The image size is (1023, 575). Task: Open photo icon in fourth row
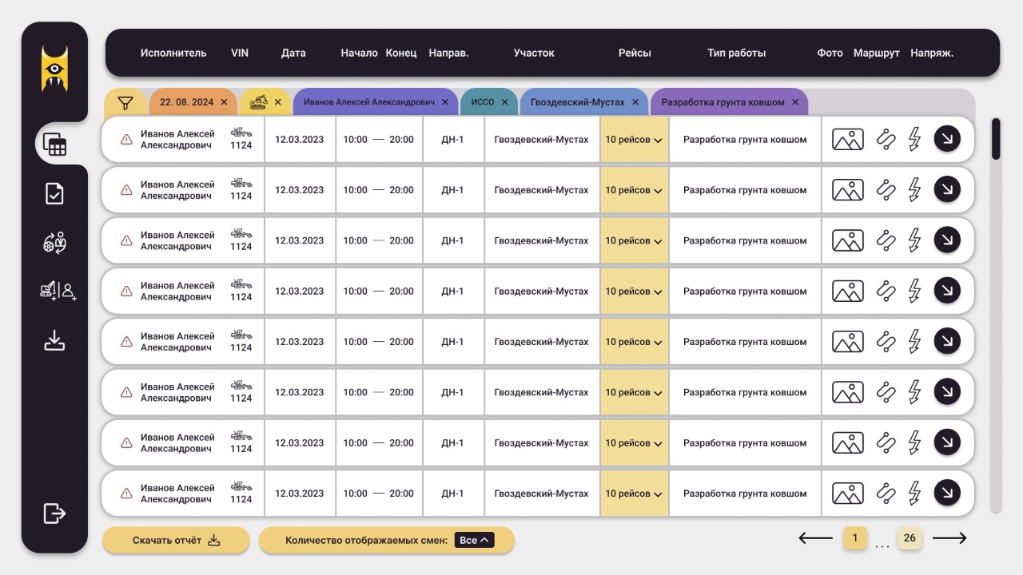tap(848, 291)
